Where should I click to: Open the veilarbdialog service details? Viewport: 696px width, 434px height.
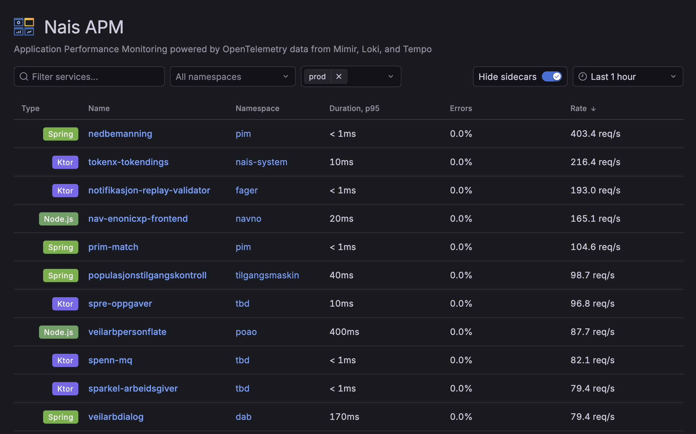tap(115, 417)
